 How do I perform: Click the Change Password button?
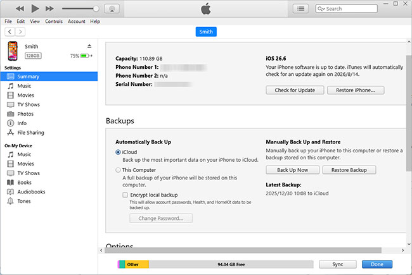click(x=161, y=218)
